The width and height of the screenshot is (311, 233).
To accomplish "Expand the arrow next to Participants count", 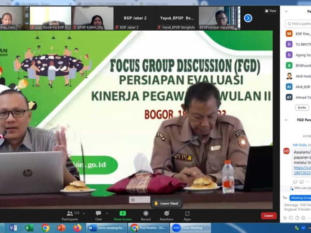I will pyautogui.click(x=84, y=213).
